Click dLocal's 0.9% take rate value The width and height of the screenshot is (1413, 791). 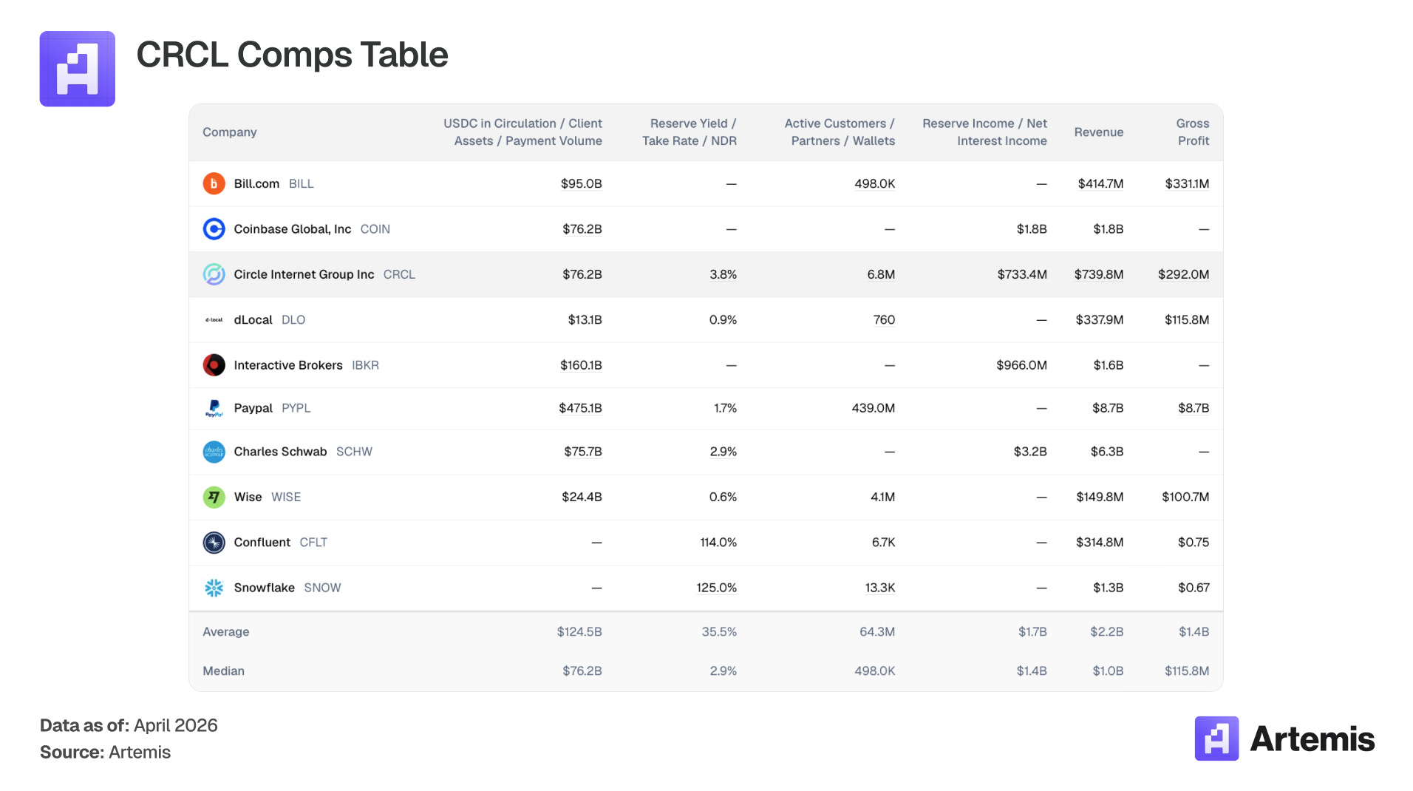(x=723, y=320)
